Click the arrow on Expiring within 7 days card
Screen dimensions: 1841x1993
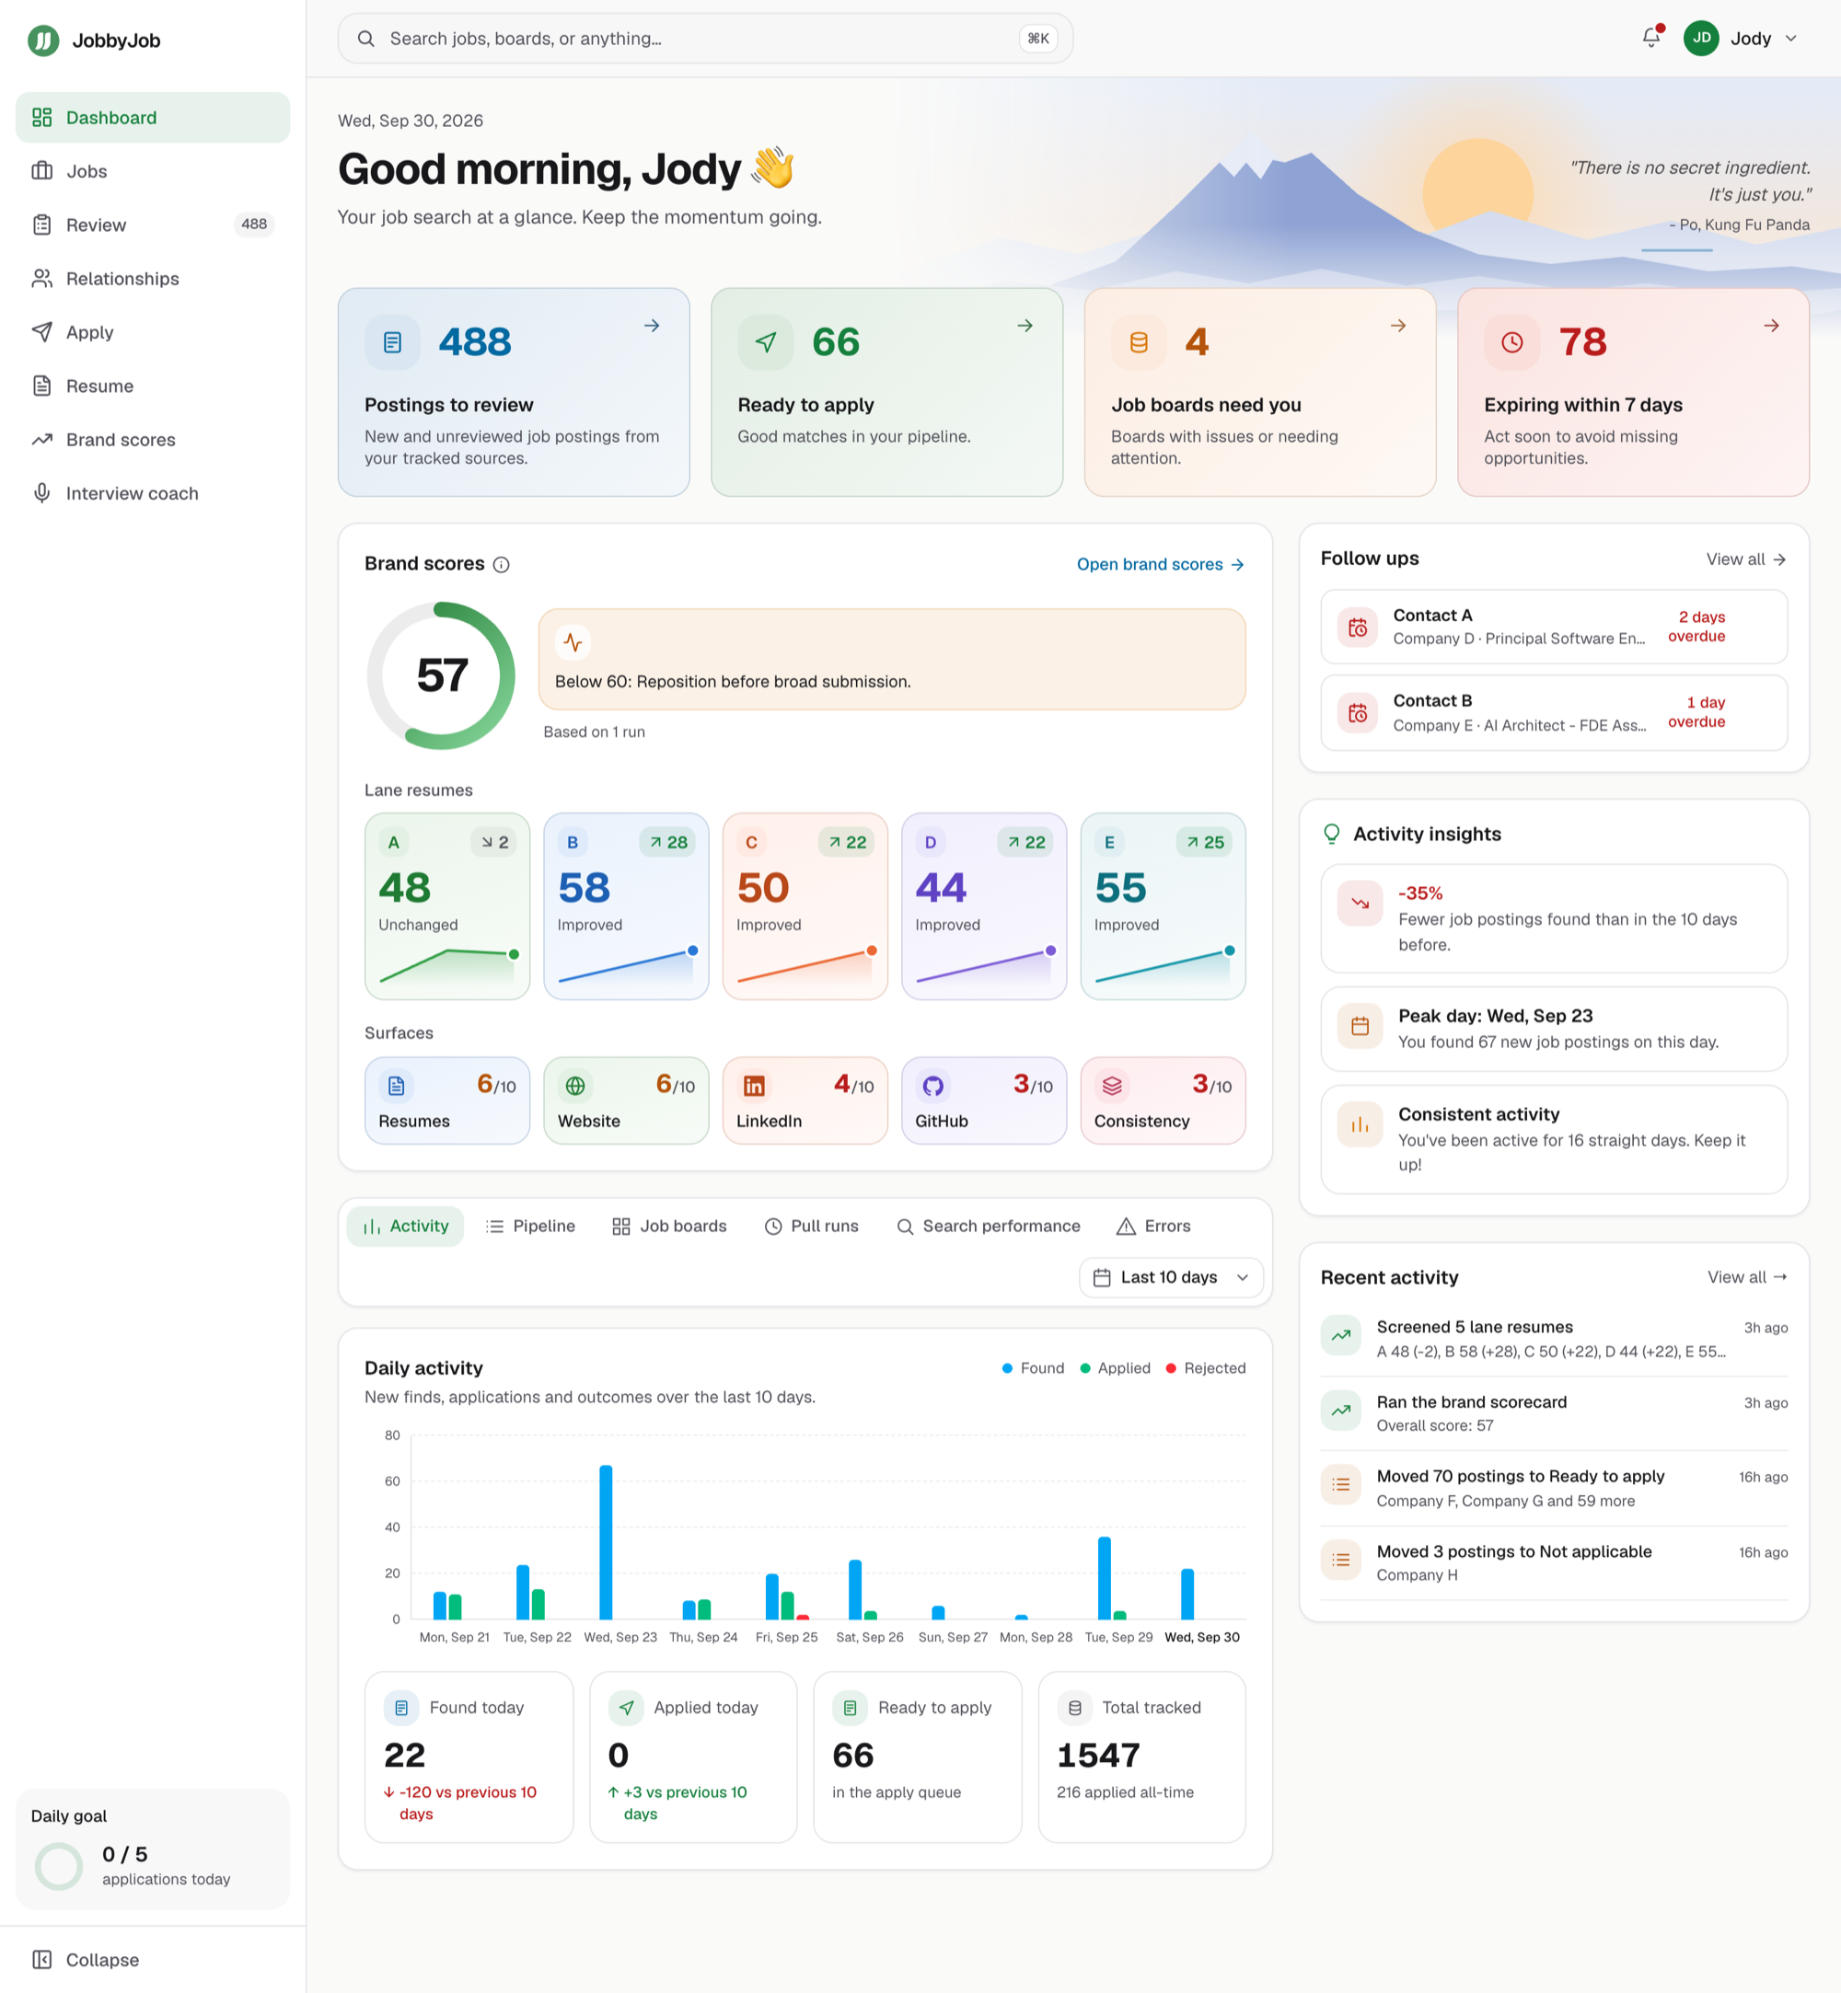tap(1771, 326)
